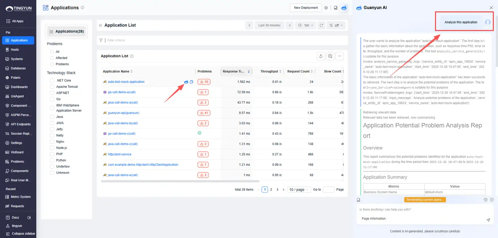Click the copy icon beside auto-test-mock-application
This screenshot has height=238, width=498.
point(192,82)
